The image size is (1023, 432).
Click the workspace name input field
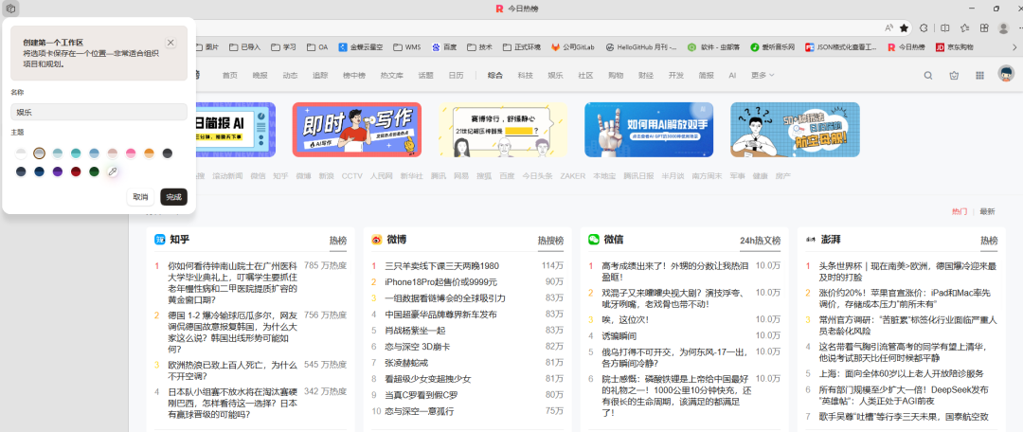(99, 112)
